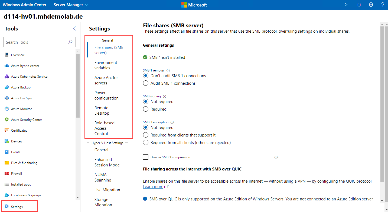
Task: Select Audit SMB 1 connections
Action: point(146,83)
